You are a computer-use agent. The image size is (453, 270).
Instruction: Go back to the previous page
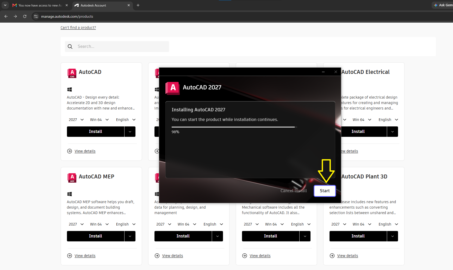[x=6, y=16]
